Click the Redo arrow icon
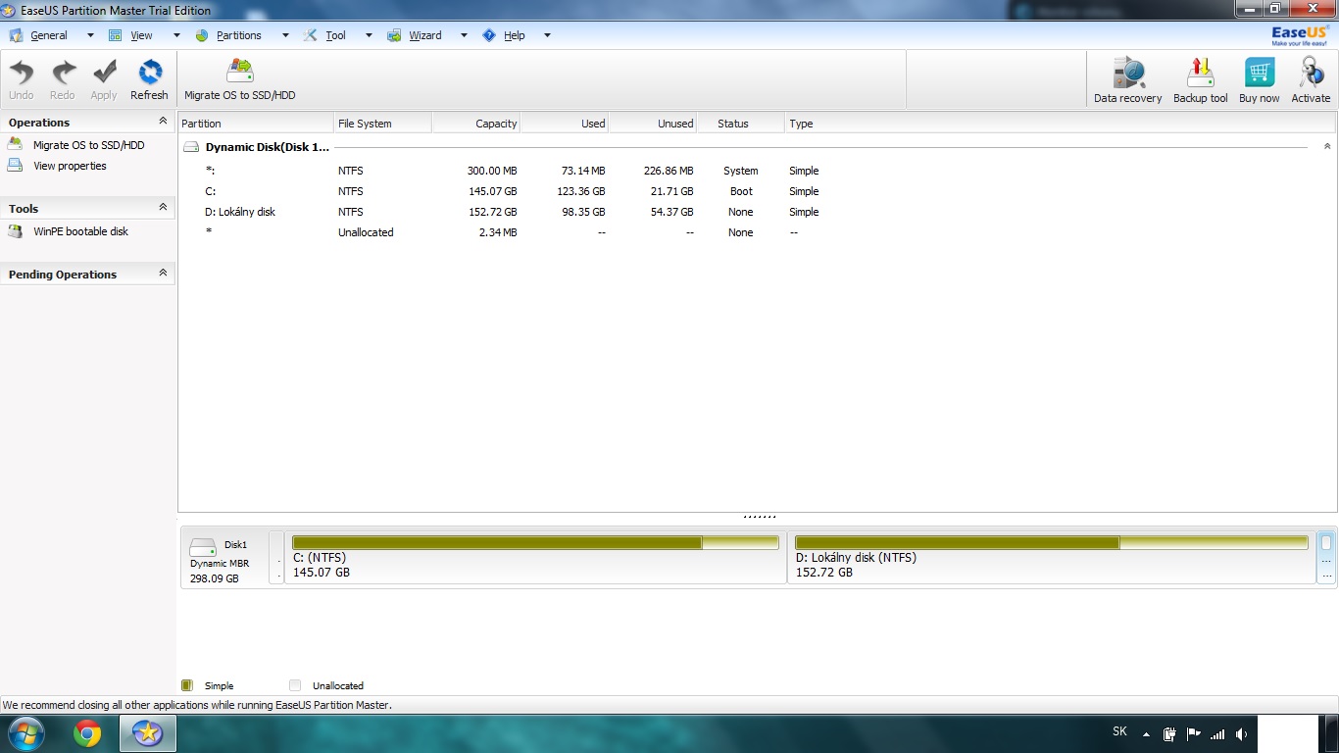1339x753 pixels. [63, 74]
